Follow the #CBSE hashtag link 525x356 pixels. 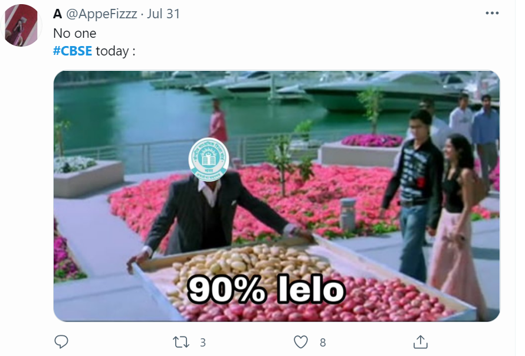coord(73,51)
